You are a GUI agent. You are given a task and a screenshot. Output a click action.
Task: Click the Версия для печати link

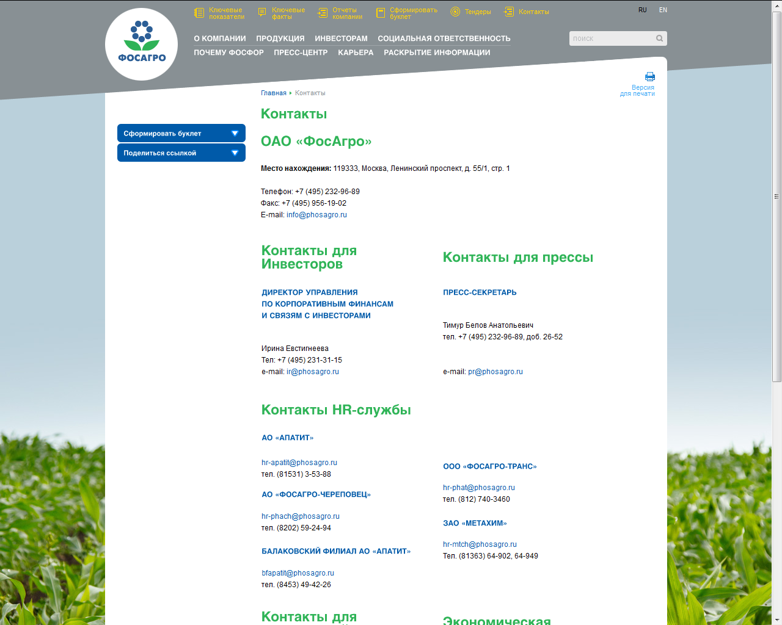(637, 90)
